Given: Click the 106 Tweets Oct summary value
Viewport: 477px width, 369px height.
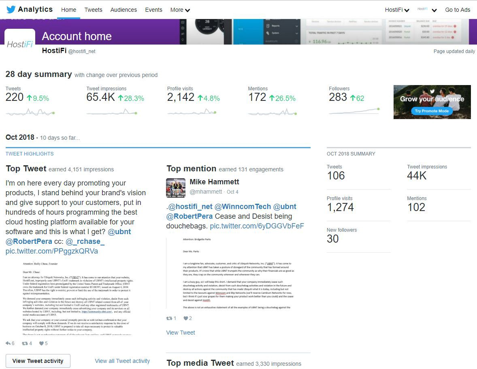Looking at the screenshot, I should [336, 175].
